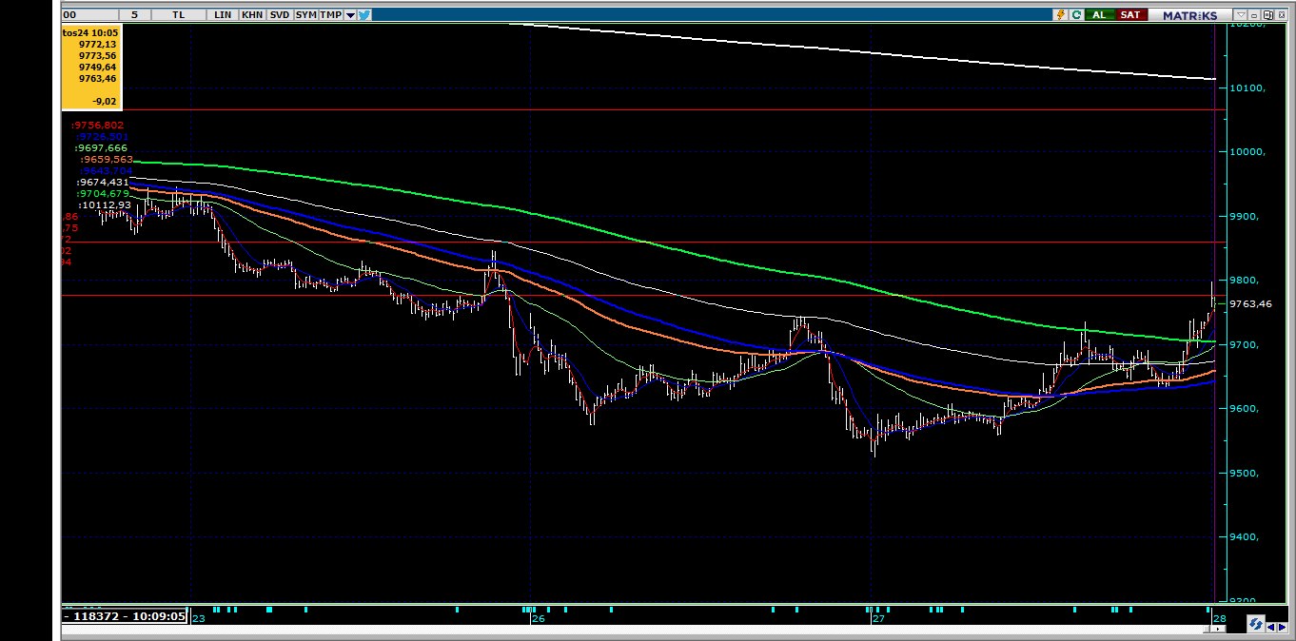Click the LIN chart scale button

[223, 14]
